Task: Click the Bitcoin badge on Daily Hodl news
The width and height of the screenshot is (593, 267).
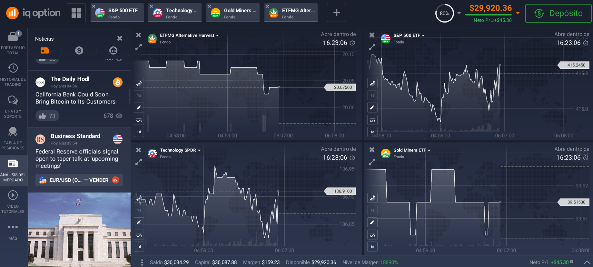Action: [118, 82]
